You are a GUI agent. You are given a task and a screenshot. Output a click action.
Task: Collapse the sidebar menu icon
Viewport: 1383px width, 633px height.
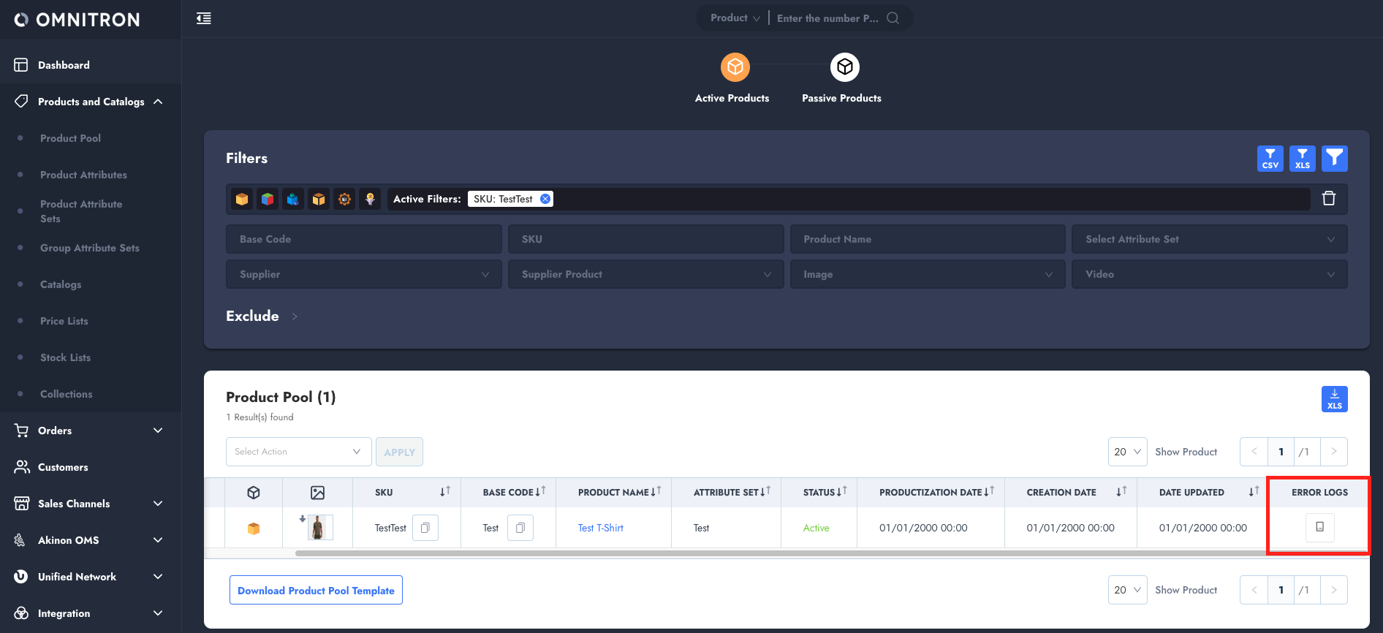(x=204, y=18)
